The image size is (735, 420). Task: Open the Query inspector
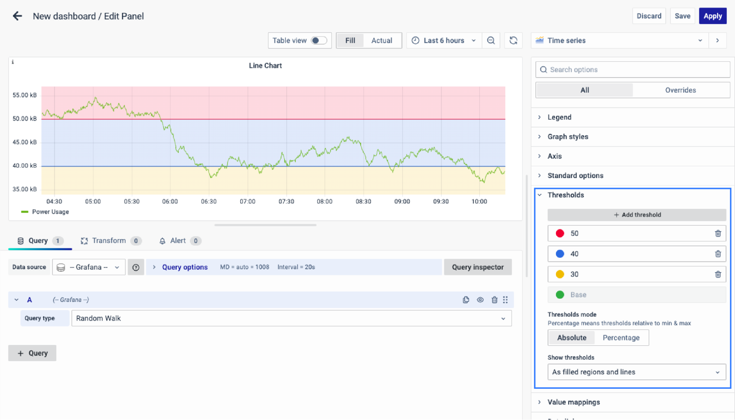coord(477,267)
